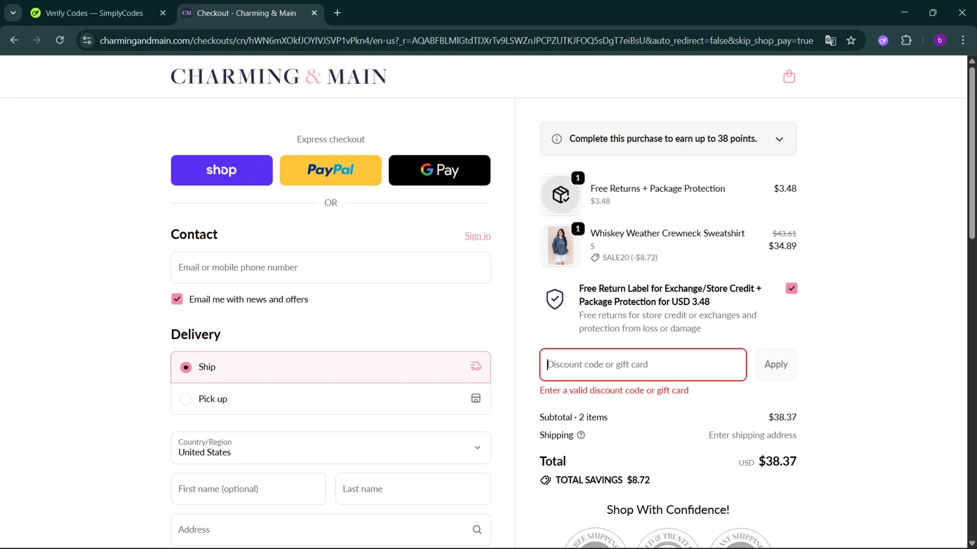Uncheck the Package Protection checkbox

click(791, 288)
